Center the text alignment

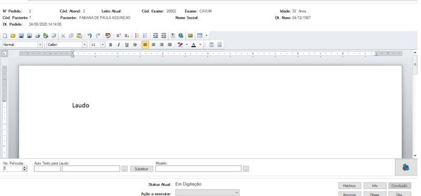[153, 45]
